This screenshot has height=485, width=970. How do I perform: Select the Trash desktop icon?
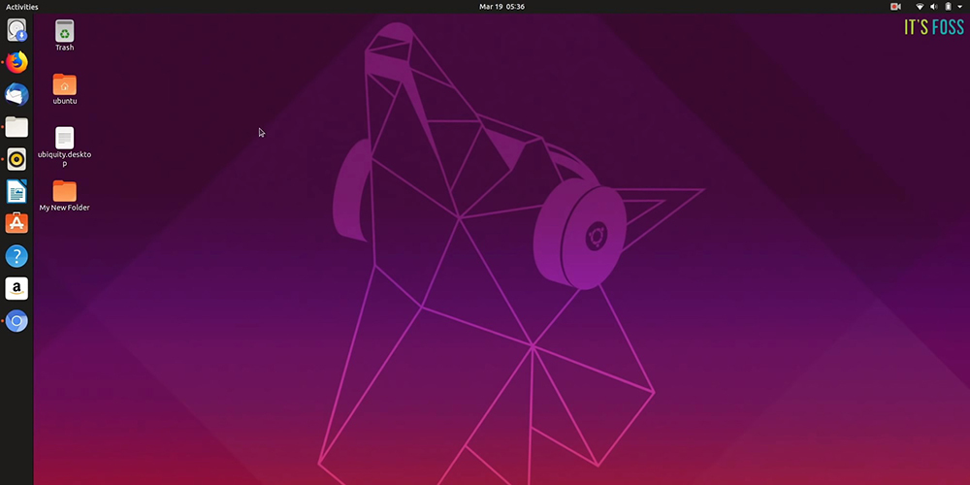(64, 31)
